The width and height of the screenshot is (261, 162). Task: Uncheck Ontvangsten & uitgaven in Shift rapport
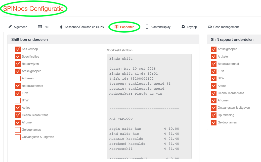214,108
